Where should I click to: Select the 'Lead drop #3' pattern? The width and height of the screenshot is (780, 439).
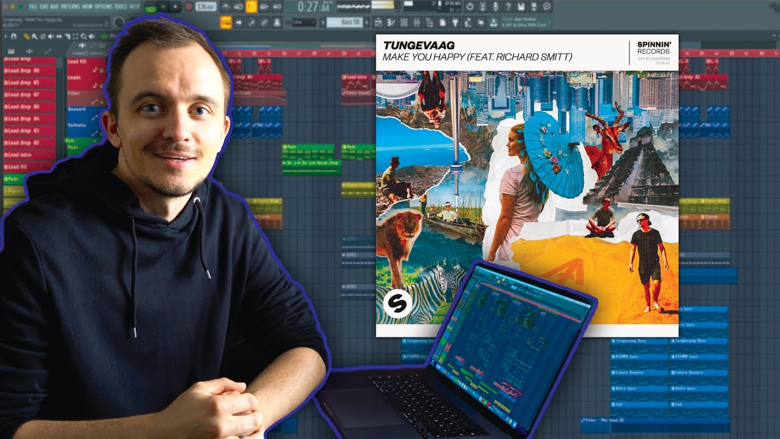point(29,130)
